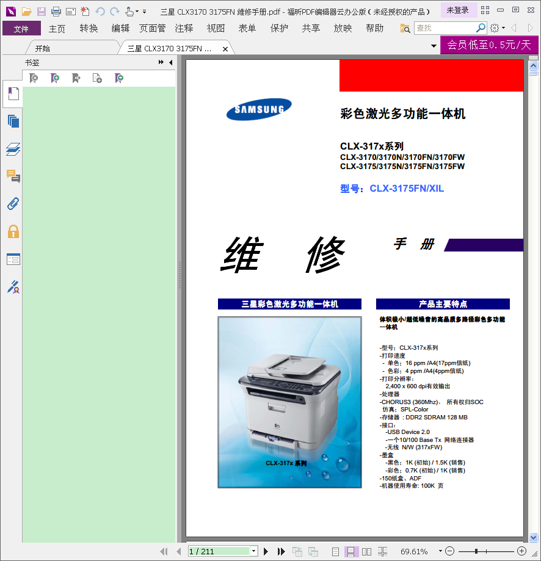Image resolution: width=541 pixels, height=561 pixels.
Task: Show the layers side panel
Action: (13, 149)
